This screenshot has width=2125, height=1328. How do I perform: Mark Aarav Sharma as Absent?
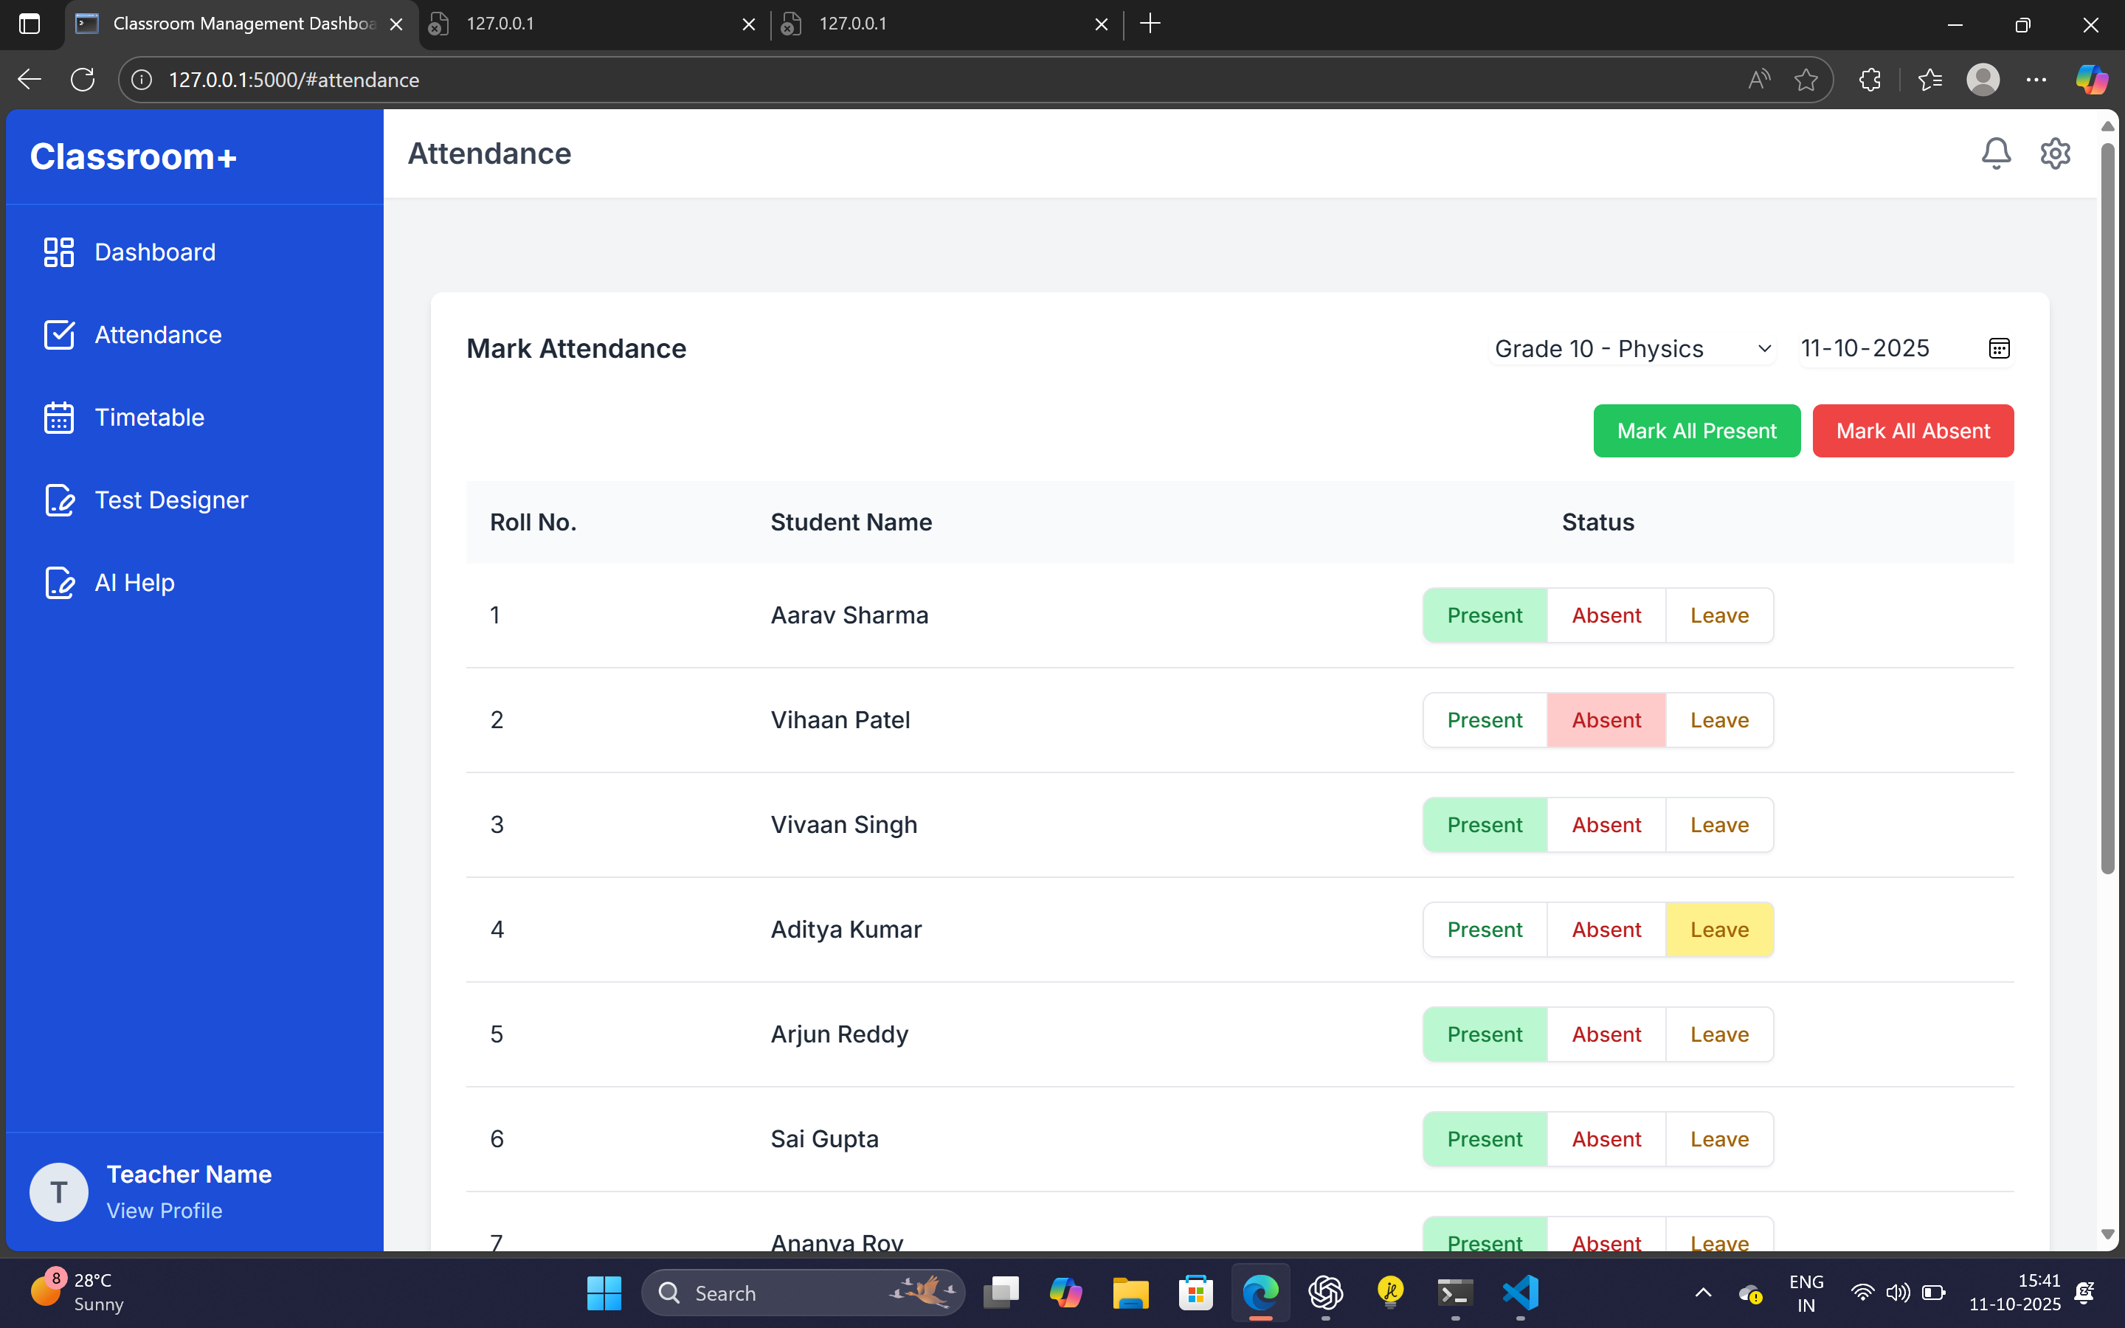coord(1606,616)
